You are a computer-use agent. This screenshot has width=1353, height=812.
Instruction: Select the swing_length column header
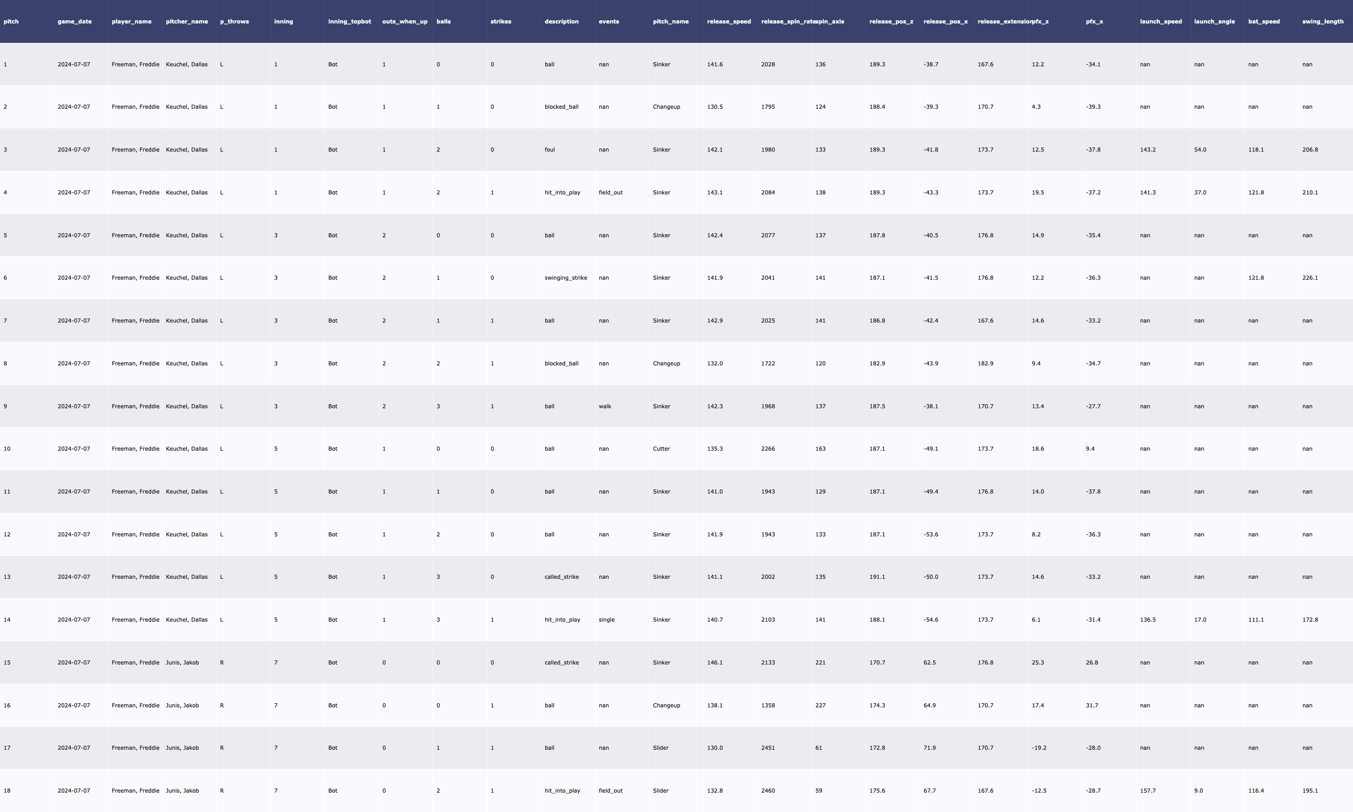1322,22
